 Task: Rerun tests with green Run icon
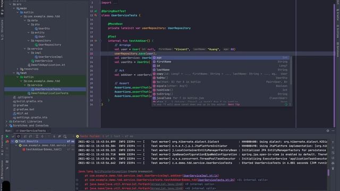point(7,136)
